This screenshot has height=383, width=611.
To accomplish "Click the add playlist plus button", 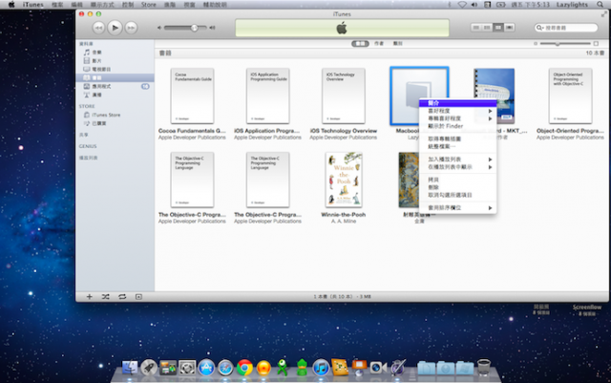I will coord(89,297).
